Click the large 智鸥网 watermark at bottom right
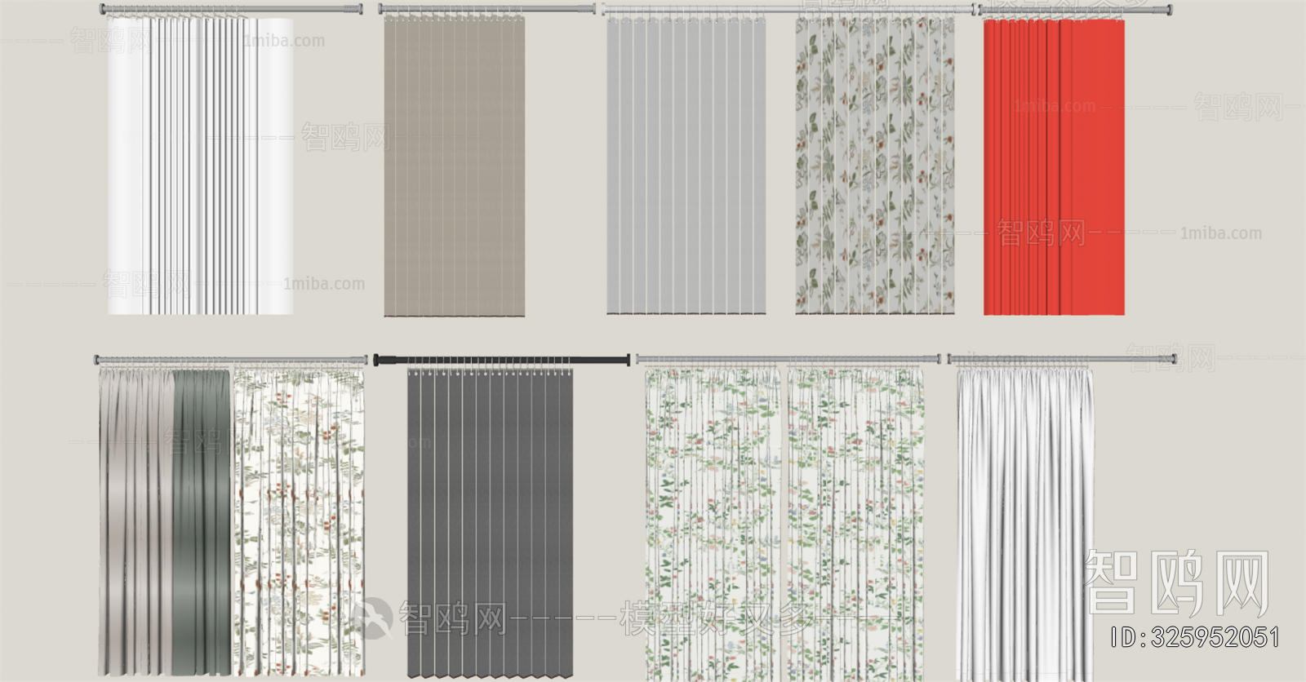 pos(1176,582)
